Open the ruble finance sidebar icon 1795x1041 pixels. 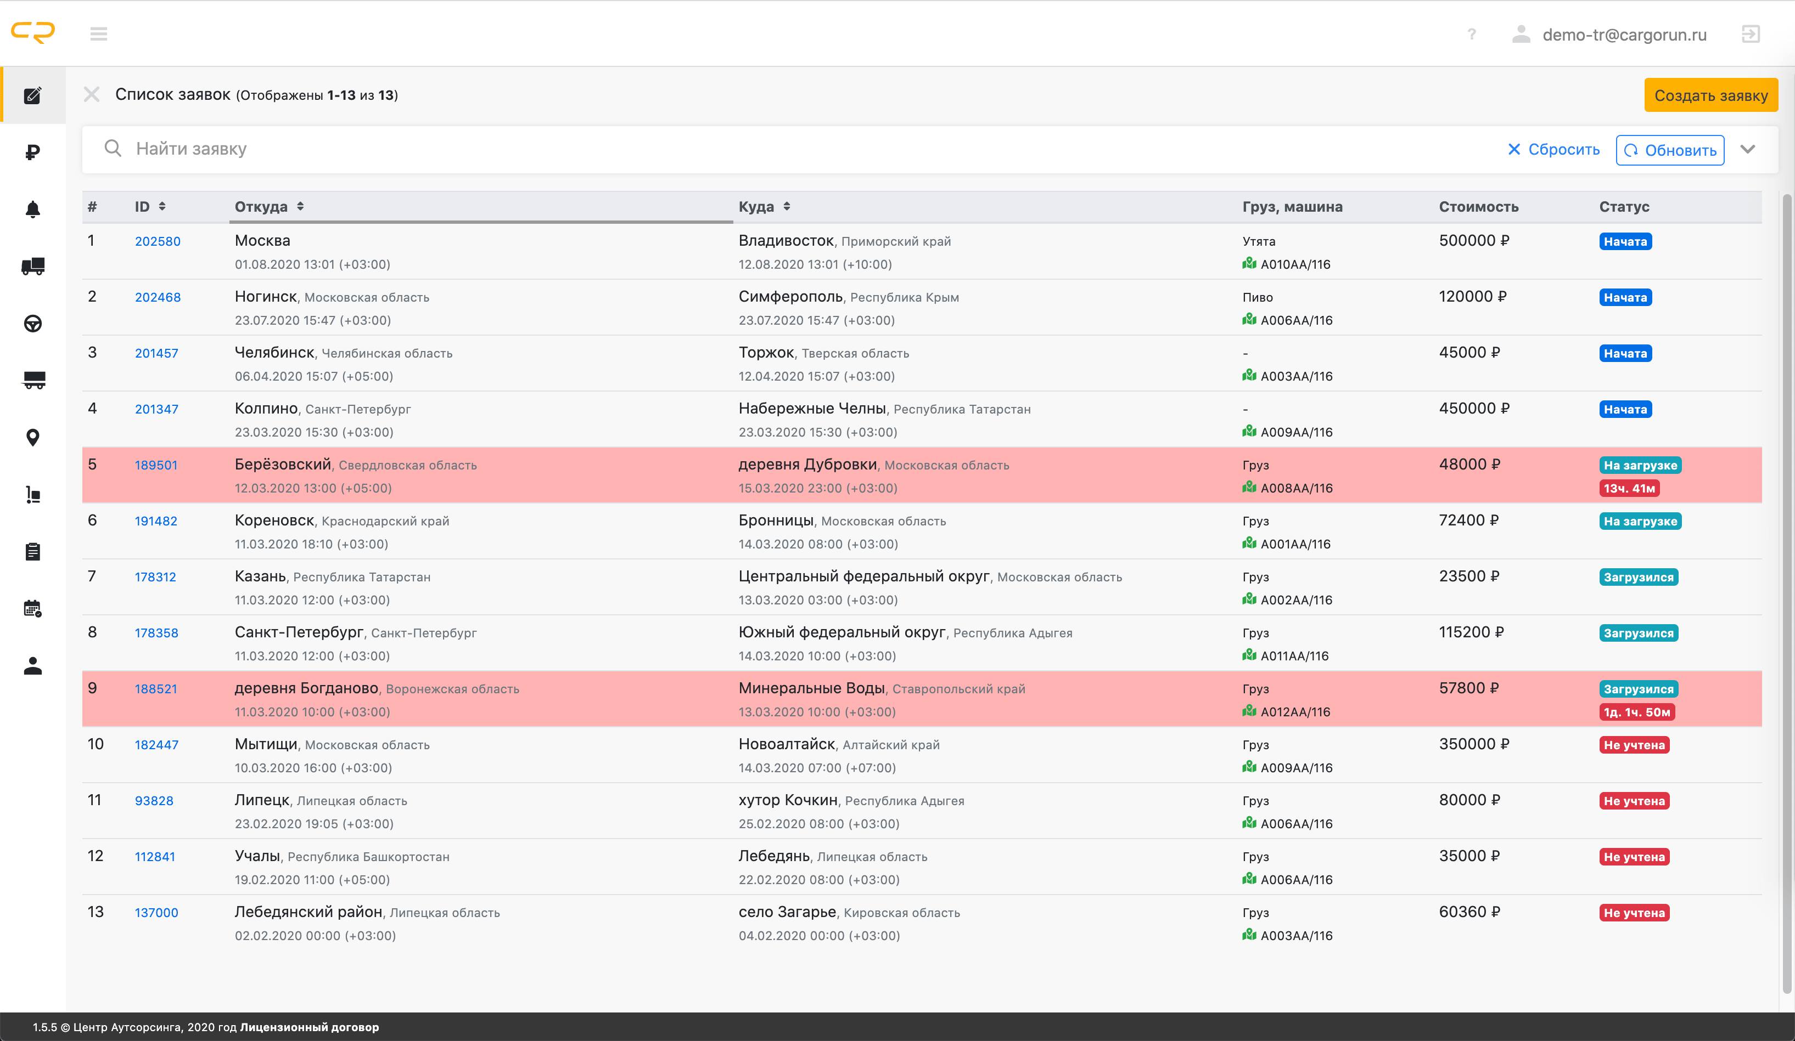click(33, 152)
